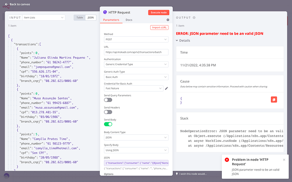Click the error message heading
Viewport: 292px width, 182px height.
point(220,34)
